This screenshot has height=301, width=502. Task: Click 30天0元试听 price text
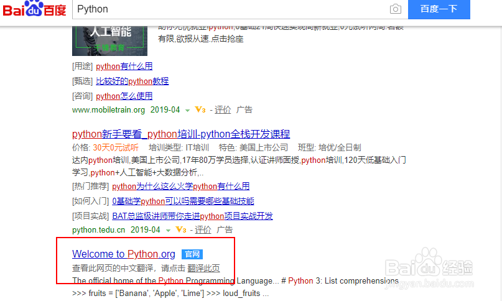pyautogui.click(x=116, y=147)
